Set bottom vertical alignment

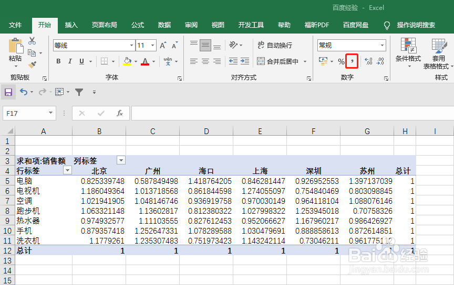[217, 46]
